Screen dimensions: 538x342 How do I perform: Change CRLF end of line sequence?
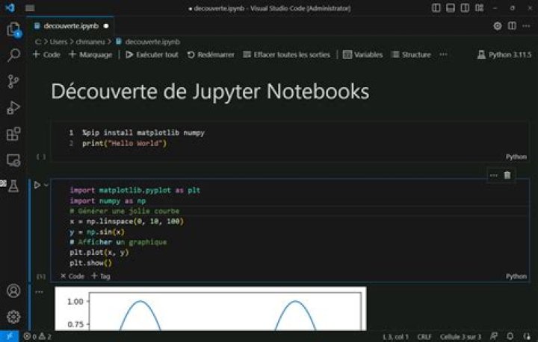pos(424,337)
